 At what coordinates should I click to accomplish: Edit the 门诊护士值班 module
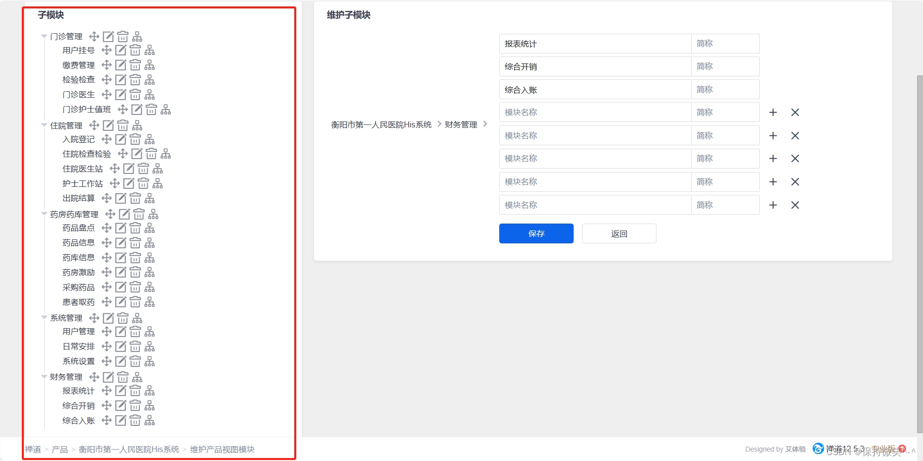pyautogui.click(x=137, y=109)
